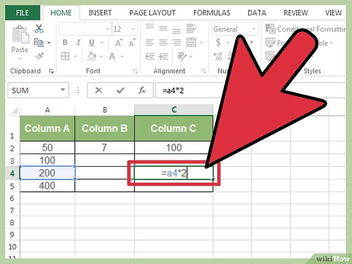The width and height of the screenshot is (352, 264).
Task: Open the General number format dropdown
Action: point(254,29)
